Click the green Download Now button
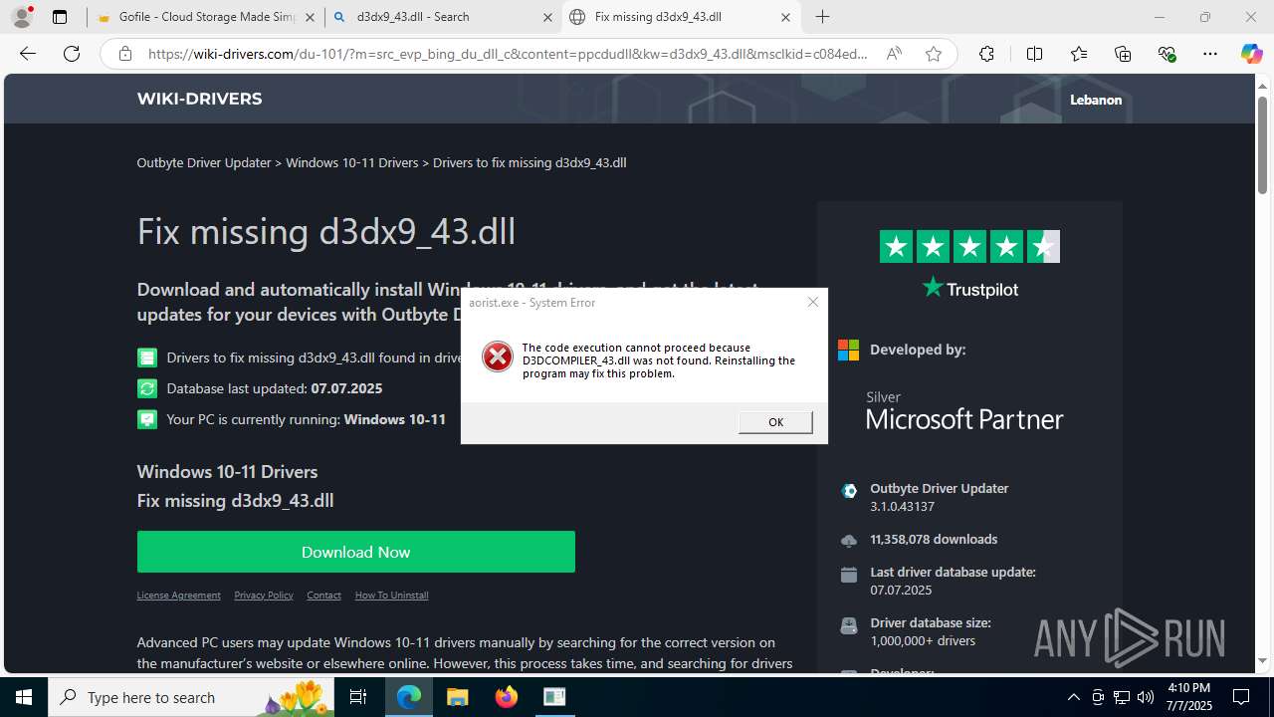 point(355,552)
